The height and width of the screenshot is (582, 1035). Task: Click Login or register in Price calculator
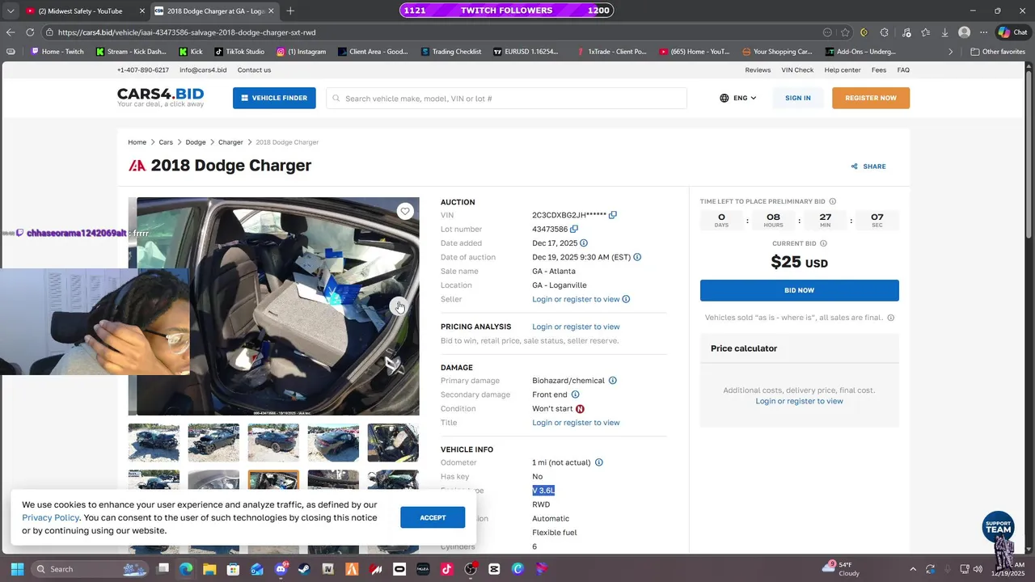click(x=799, y=401)
